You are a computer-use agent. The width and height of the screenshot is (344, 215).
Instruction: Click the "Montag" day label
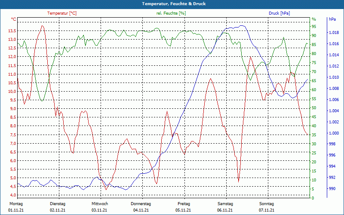click(x=16, y=204)
